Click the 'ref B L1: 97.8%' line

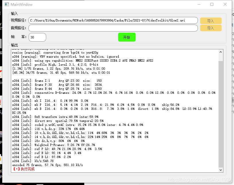(42, 157)
